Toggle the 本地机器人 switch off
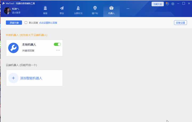The width and height of the screenshot is (192, 122). click(57, 44)
